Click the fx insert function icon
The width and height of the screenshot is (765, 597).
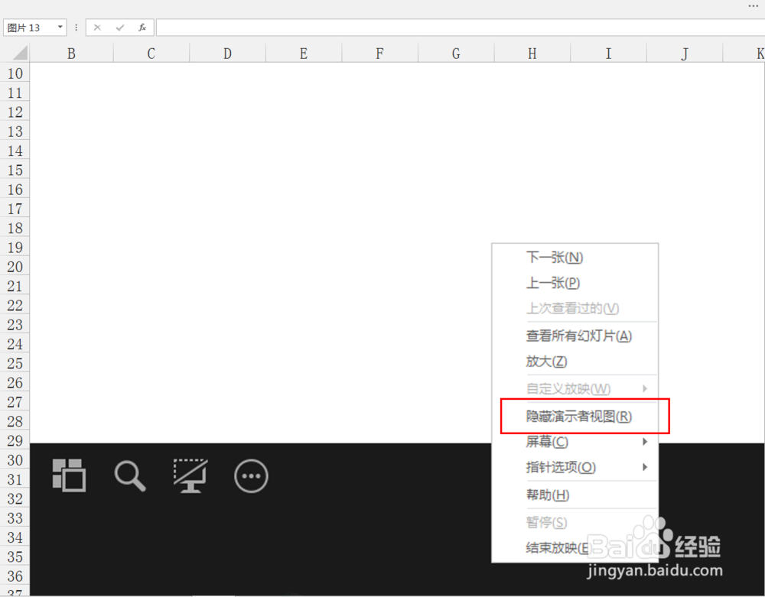[142, 28]
